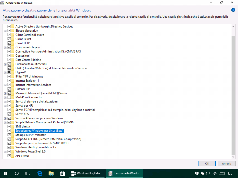Uncheck Internet Explorer 11 checkbox

pyautogui.click(x=9, y=81)
